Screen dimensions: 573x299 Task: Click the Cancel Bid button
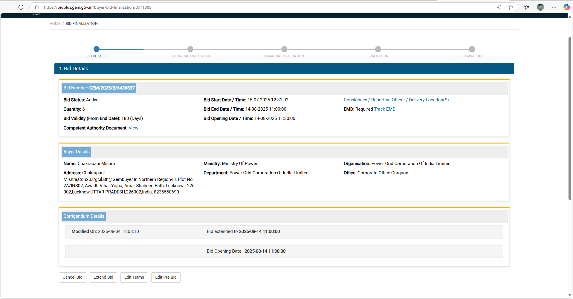[73, 277]
